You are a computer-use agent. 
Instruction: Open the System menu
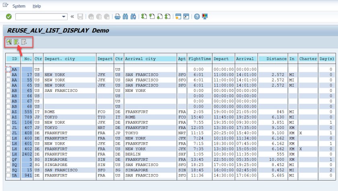[x=19, y=6]
